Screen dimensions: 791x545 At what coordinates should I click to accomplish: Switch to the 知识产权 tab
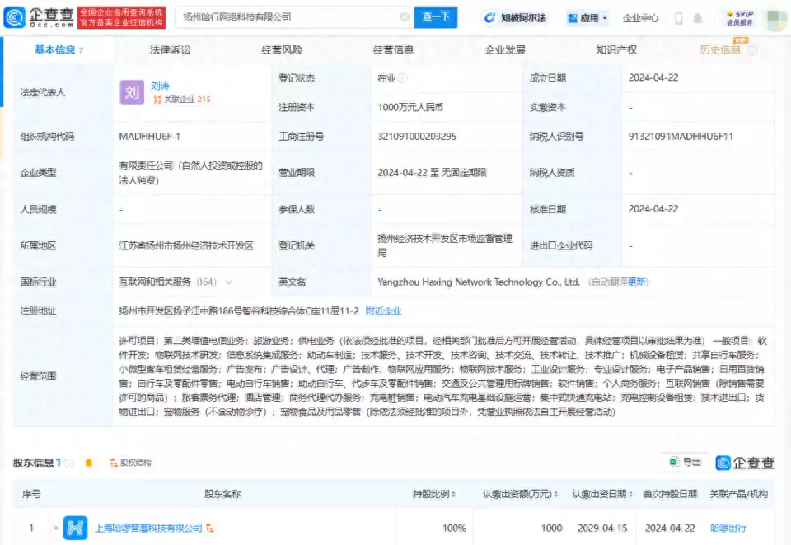tap(616, 50)
